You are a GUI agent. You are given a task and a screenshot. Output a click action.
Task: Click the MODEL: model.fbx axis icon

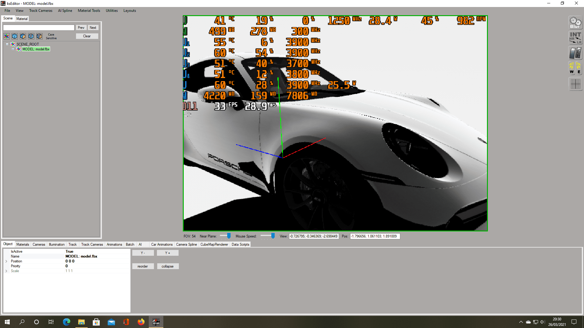click(19, 49)
